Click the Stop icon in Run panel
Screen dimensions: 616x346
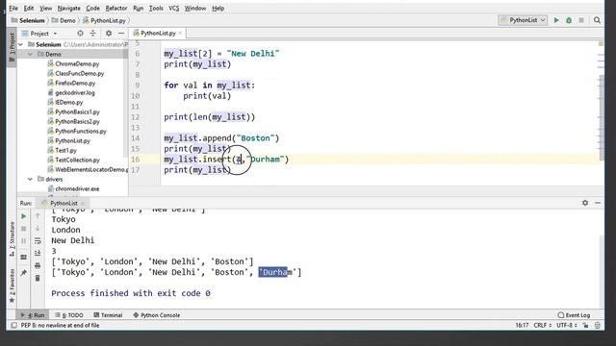[23, 229]
